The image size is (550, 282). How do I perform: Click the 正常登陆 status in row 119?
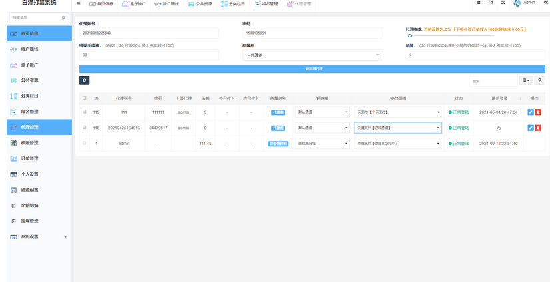459,112
